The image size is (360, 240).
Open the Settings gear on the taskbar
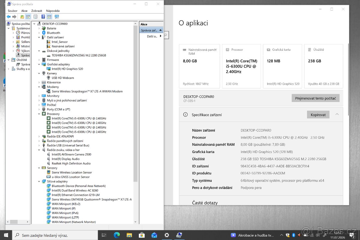[x=167, y=235]
